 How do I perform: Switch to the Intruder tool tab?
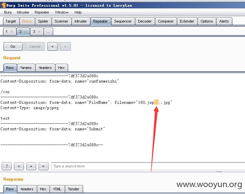coord(81,21)
